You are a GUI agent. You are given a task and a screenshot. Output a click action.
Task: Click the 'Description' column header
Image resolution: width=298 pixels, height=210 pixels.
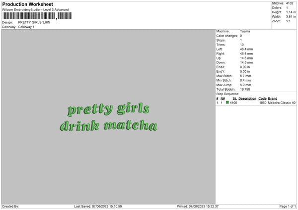(247, 98)
